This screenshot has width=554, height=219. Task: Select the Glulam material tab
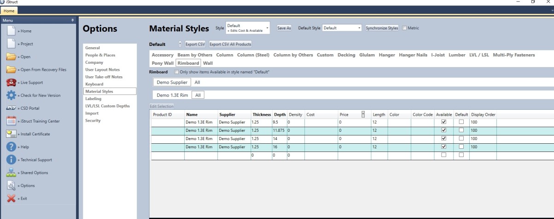(367, 55)
